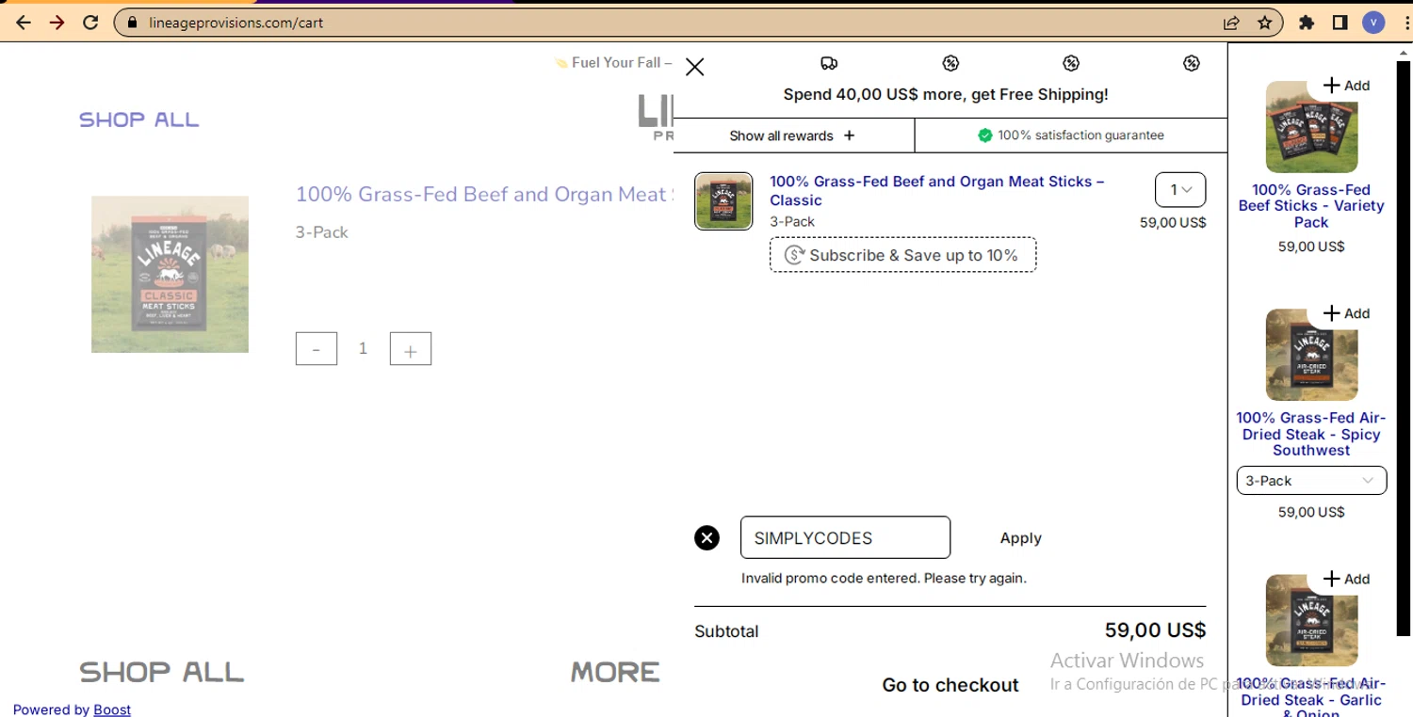
Task: Click the Fuel Your Fall announcement
Action: point(614,63)
